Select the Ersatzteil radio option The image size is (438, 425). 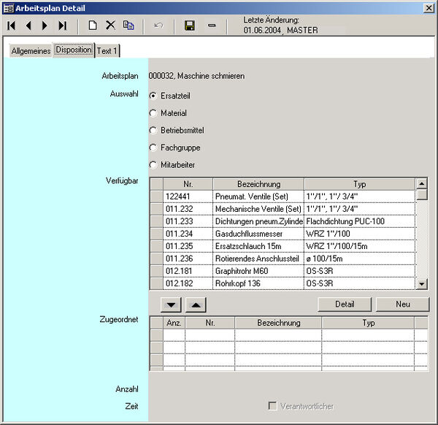[153, 96]
